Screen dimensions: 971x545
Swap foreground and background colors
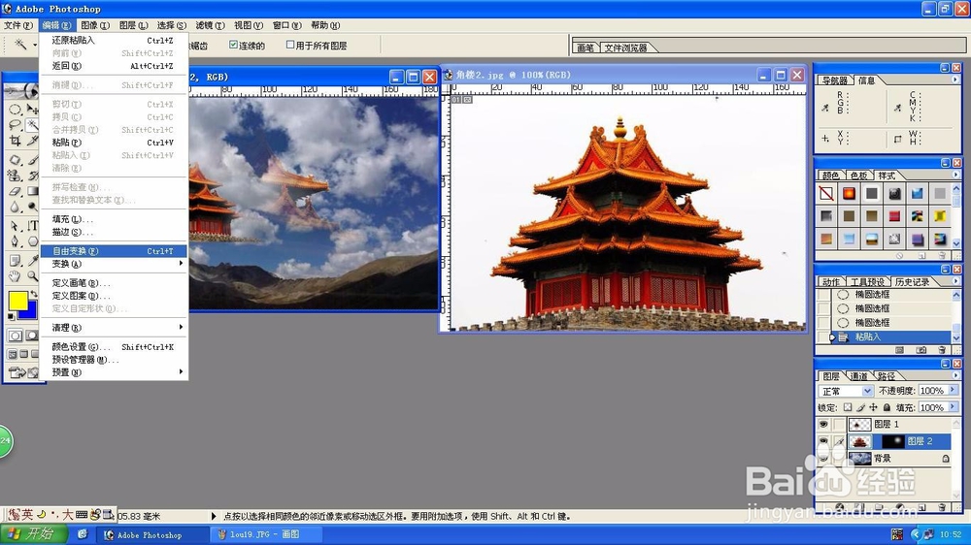[x=33, y=294]
